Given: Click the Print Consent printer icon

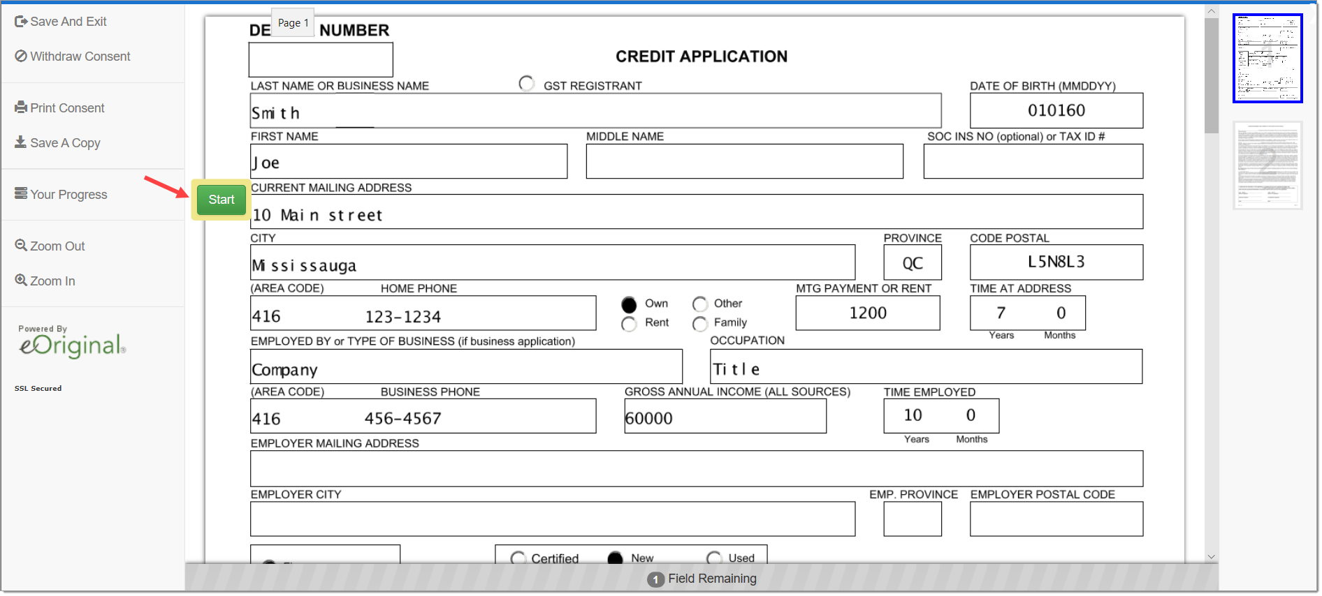Looking at the screenshot, I should 21,108.
